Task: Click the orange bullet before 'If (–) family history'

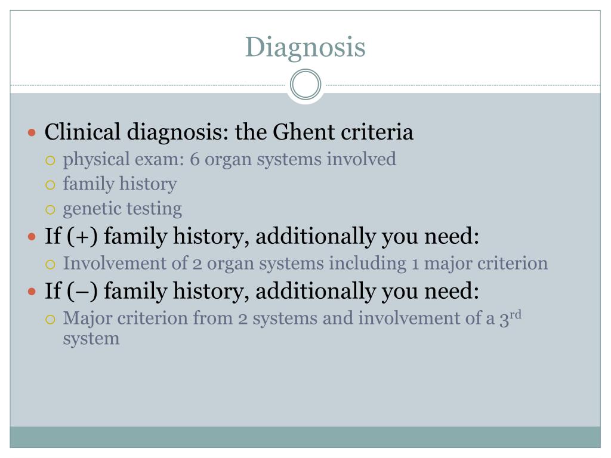Action: [x=32, y=291]
